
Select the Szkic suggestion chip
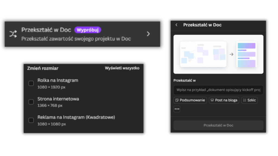click(249, 100)
